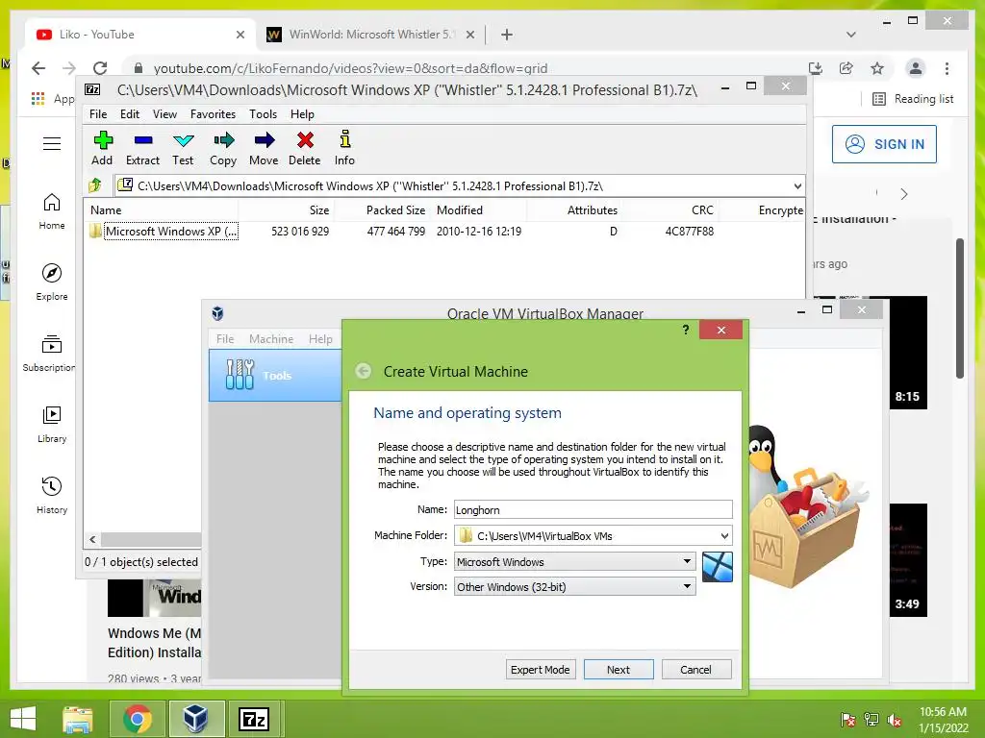Open YouTube guide hamburger menu
This screenshot has height=738, width=985.
click(x=52, y=144)
